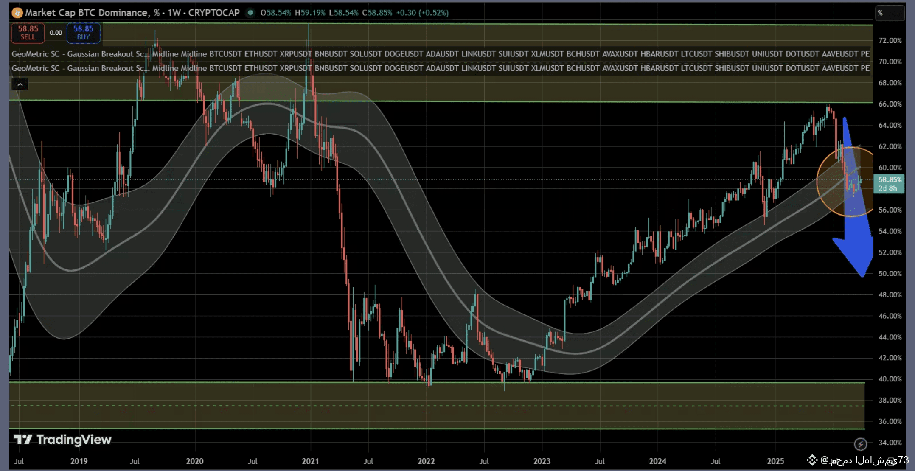Toggle the percent scale button
915x471 pixels.
coord(889,13)
